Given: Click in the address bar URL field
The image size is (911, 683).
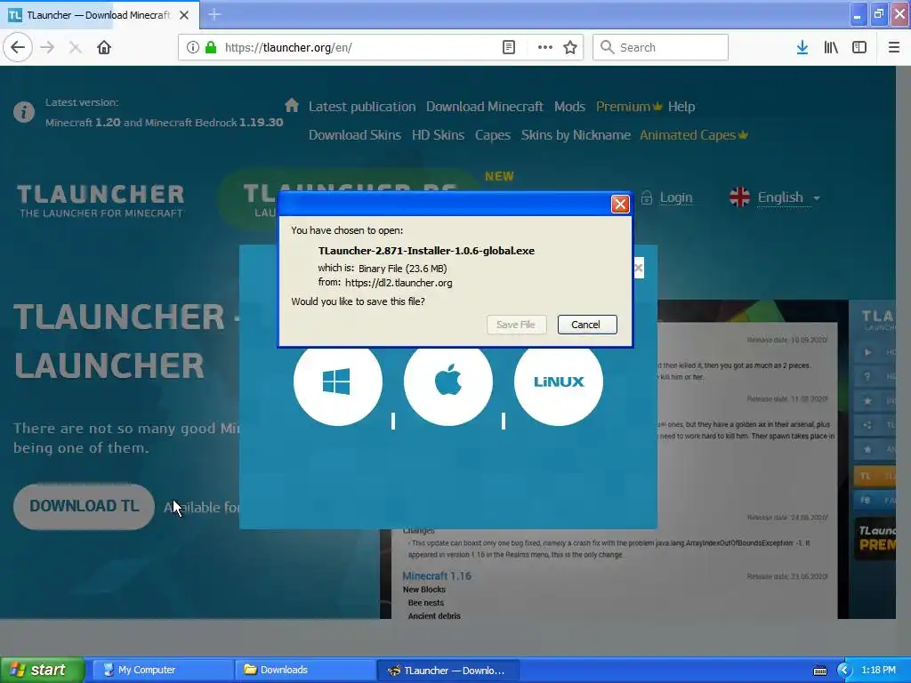Looking at the screenshot, I should click(360, 48).
